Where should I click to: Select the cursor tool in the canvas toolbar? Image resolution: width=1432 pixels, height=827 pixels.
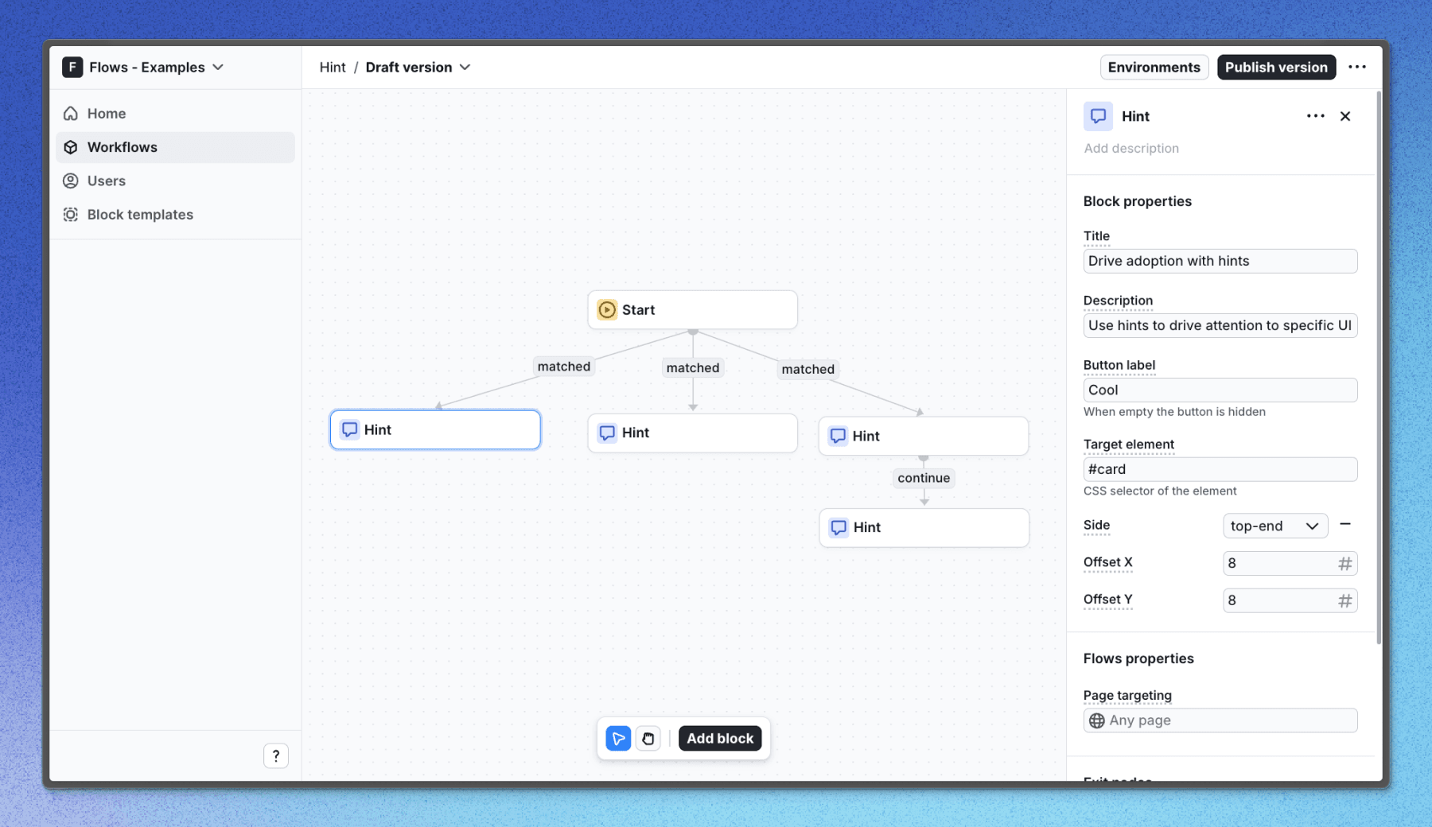[618, 738]
